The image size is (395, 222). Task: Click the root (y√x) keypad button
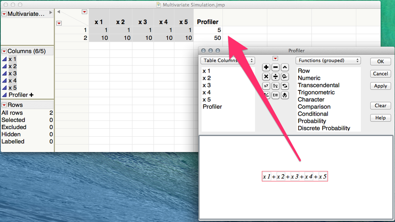click(x=275, y=86)
